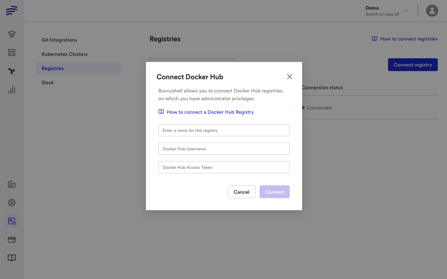The width and height of the screenshot is (447, 279).
Task: Open the billing card sidebar icon
Action: [x=12, y=240]
